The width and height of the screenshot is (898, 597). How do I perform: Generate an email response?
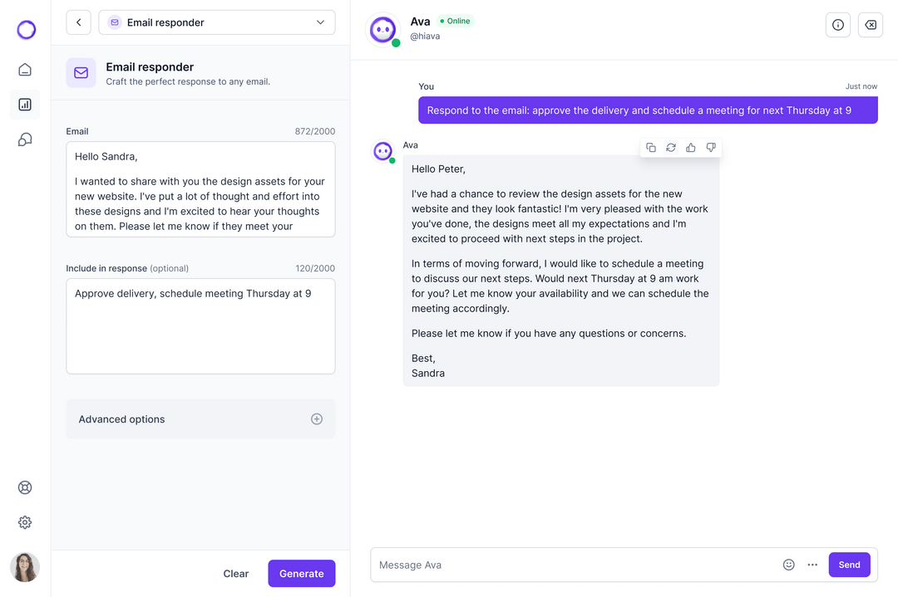pos(301,573)
